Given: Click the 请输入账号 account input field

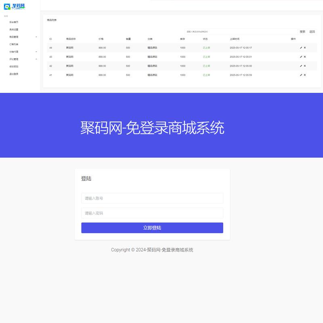Looking at the screenshot, I should click(153, 198).
